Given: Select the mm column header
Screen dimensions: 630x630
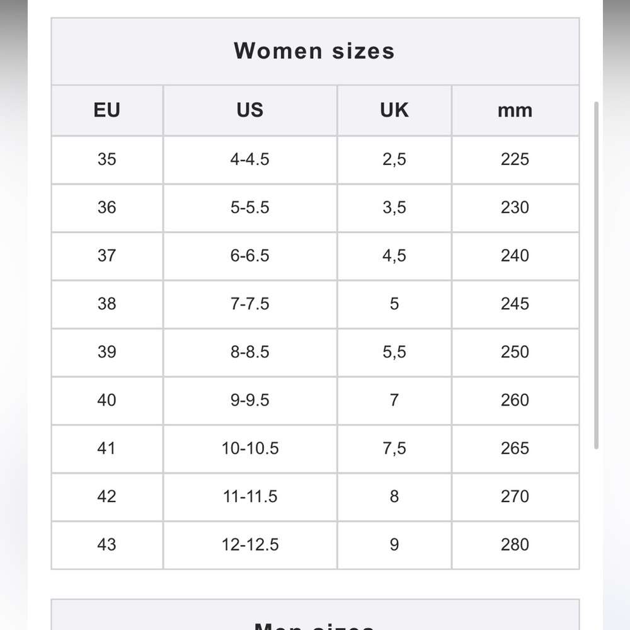Looking at the screenshot, I should pos(515,110).
